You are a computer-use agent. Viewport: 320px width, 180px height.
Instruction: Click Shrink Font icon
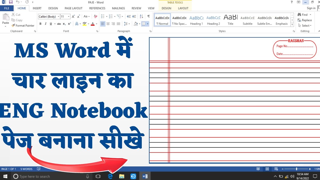coord(78,16)
